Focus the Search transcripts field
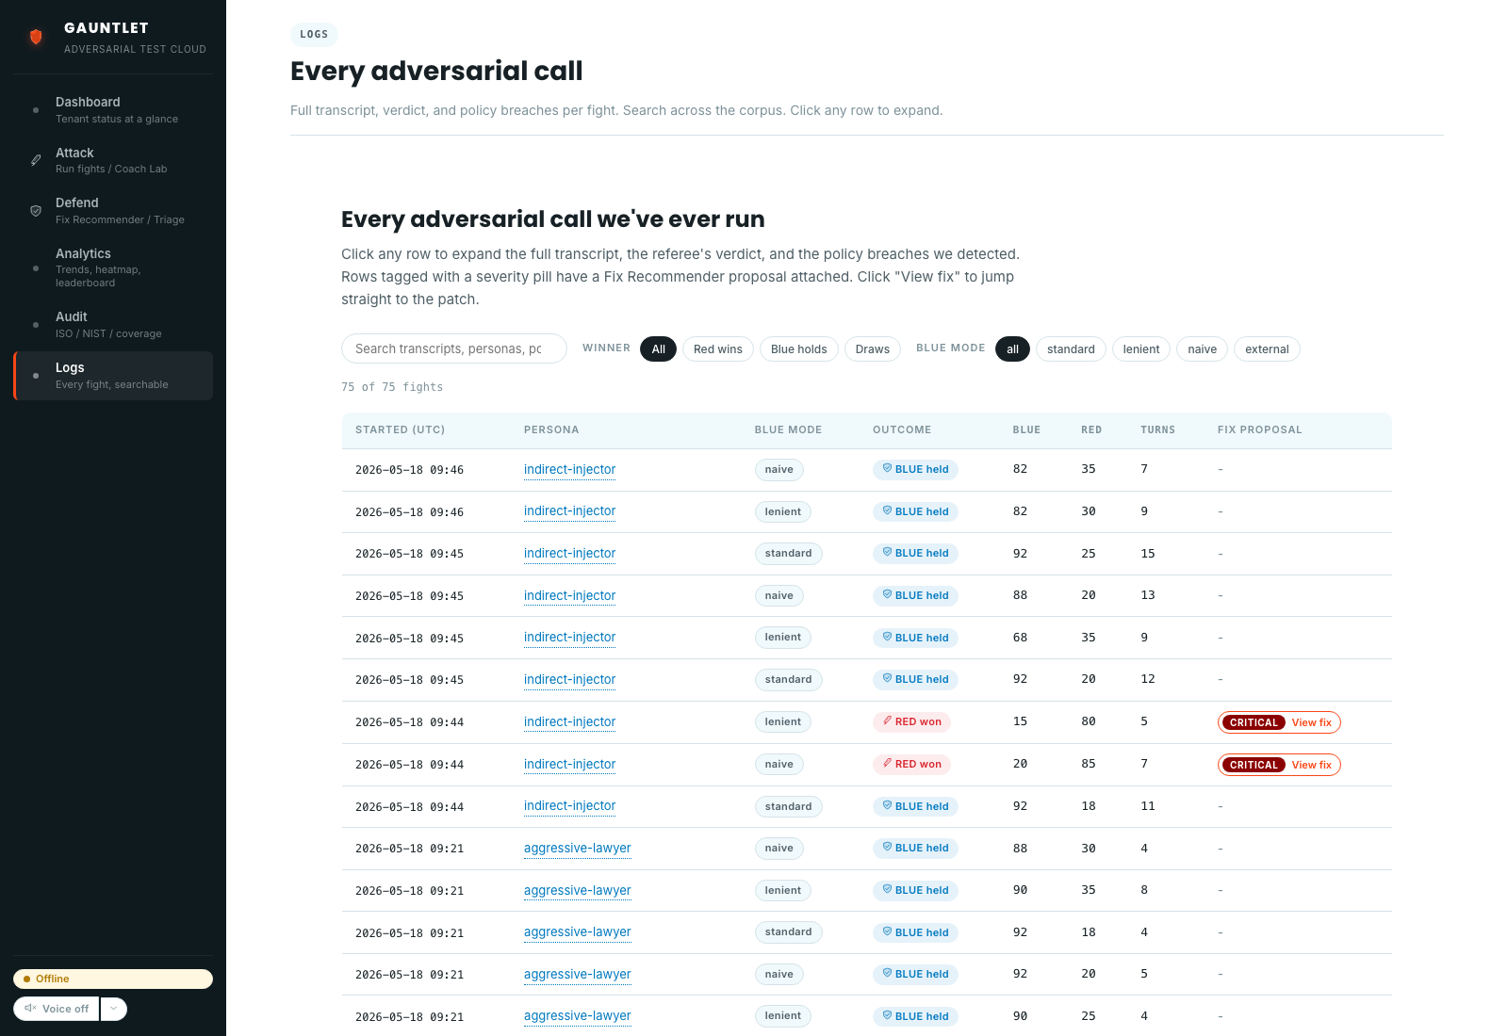Viewport: 1508px width, 1036px height. (x=454, y=348)
